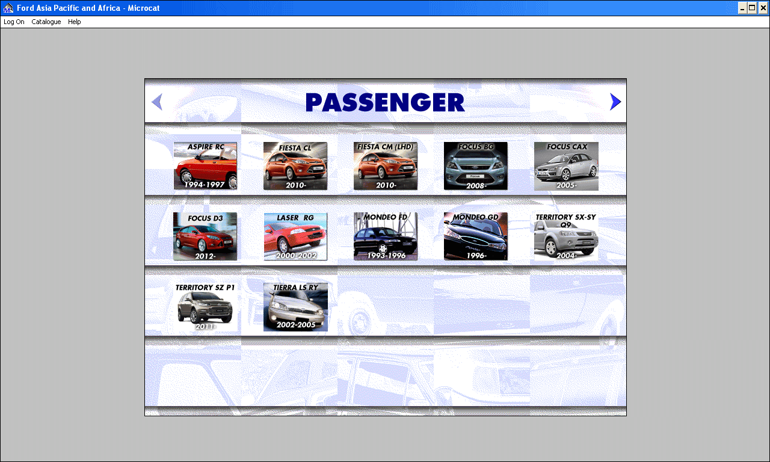Select the TIERRA LS RY 2002-2005 vehicle
Image resolution: width=770 pixels, height=462 pixels.
pyautogui.click(x=295, y=307)
